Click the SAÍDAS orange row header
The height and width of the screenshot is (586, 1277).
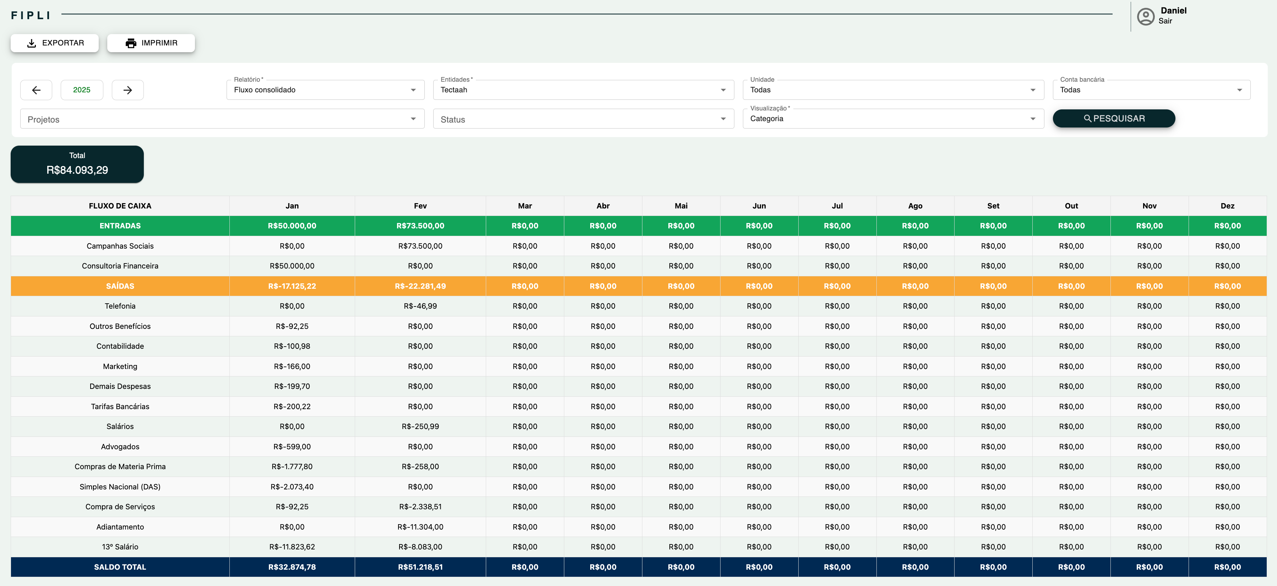pos(120,286)
